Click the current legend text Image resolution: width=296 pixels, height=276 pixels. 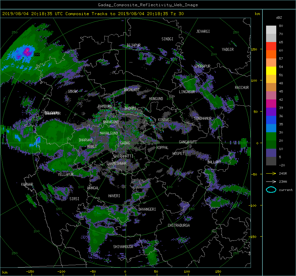(x=286, y=190)
